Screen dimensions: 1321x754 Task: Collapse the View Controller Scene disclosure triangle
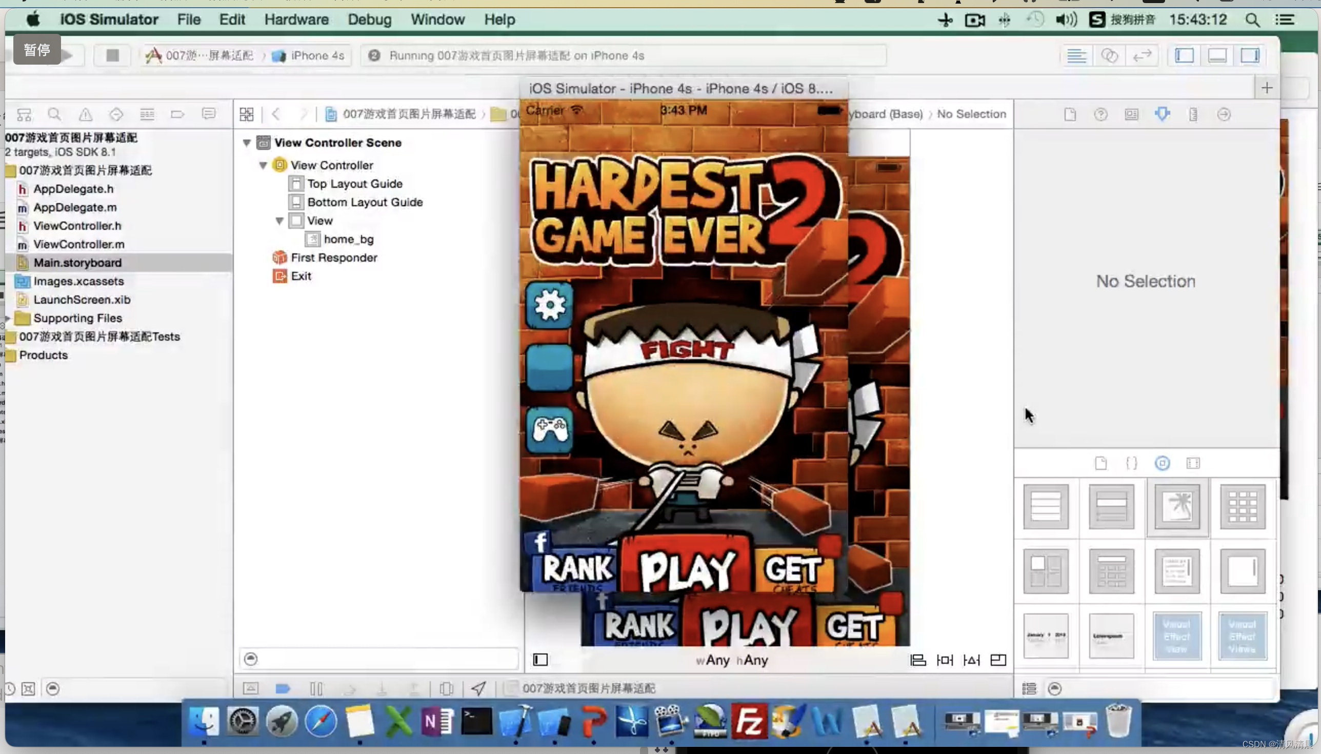pyautogui.click(x=247, y=143)
